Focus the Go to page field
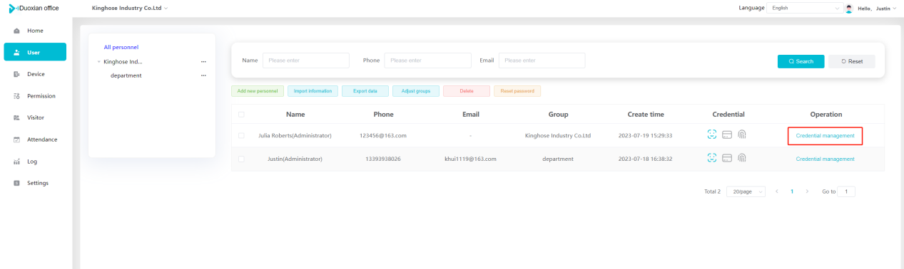The width and height of the screenshot is (904, 269). click(846, 191)
